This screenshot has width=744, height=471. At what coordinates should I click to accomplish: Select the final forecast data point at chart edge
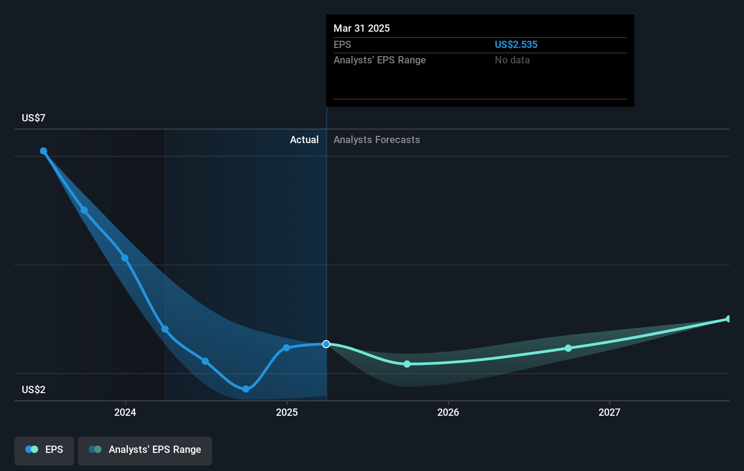[x=729, y=319]
